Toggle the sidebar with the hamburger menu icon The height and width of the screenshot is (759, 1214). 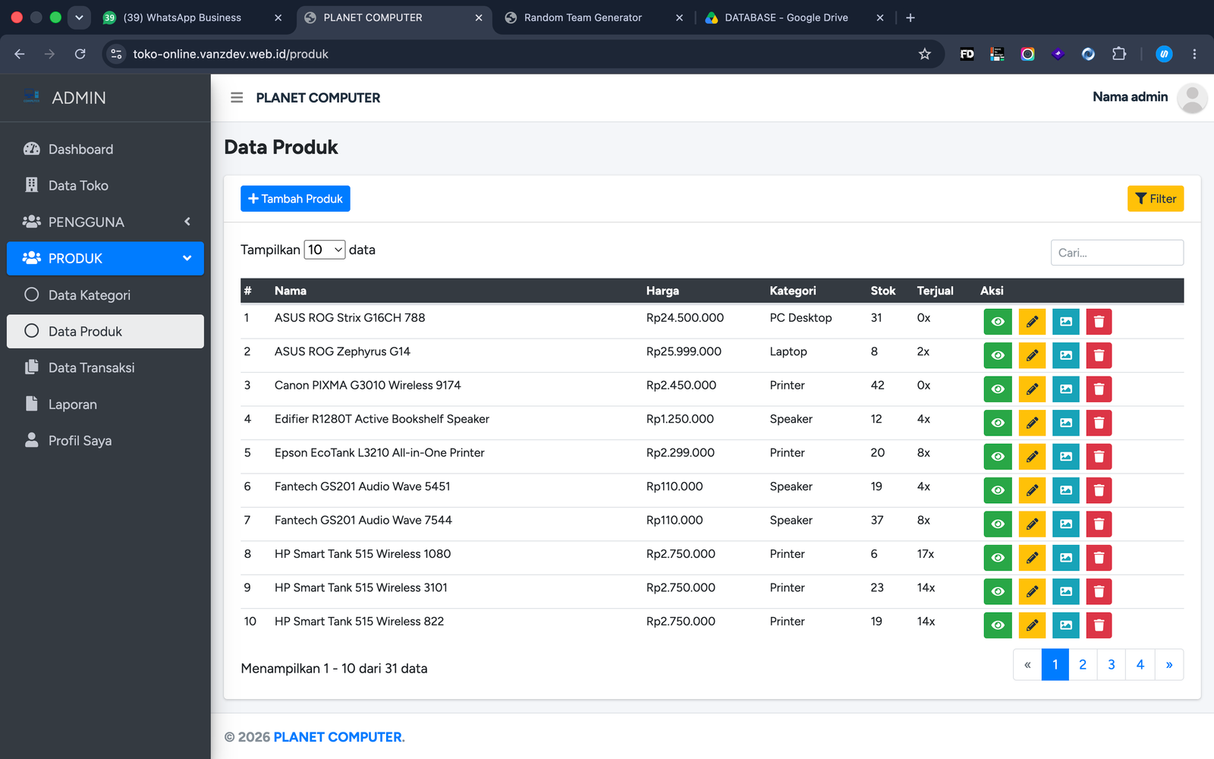tap(237, 98)
